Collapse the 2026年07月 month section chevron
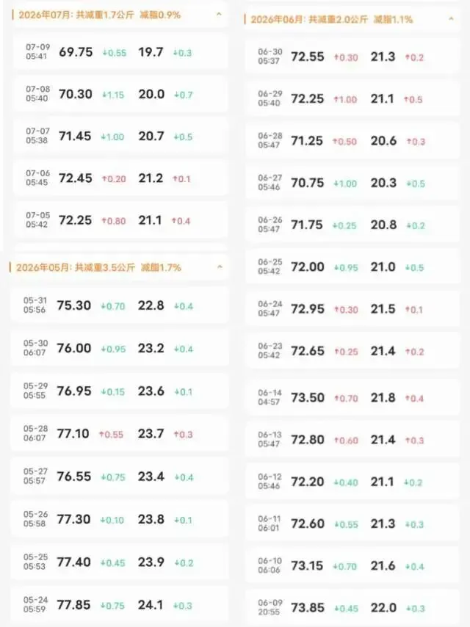This screenshot has height=627, width=470. pyautogui.click(x=219, y=15)
